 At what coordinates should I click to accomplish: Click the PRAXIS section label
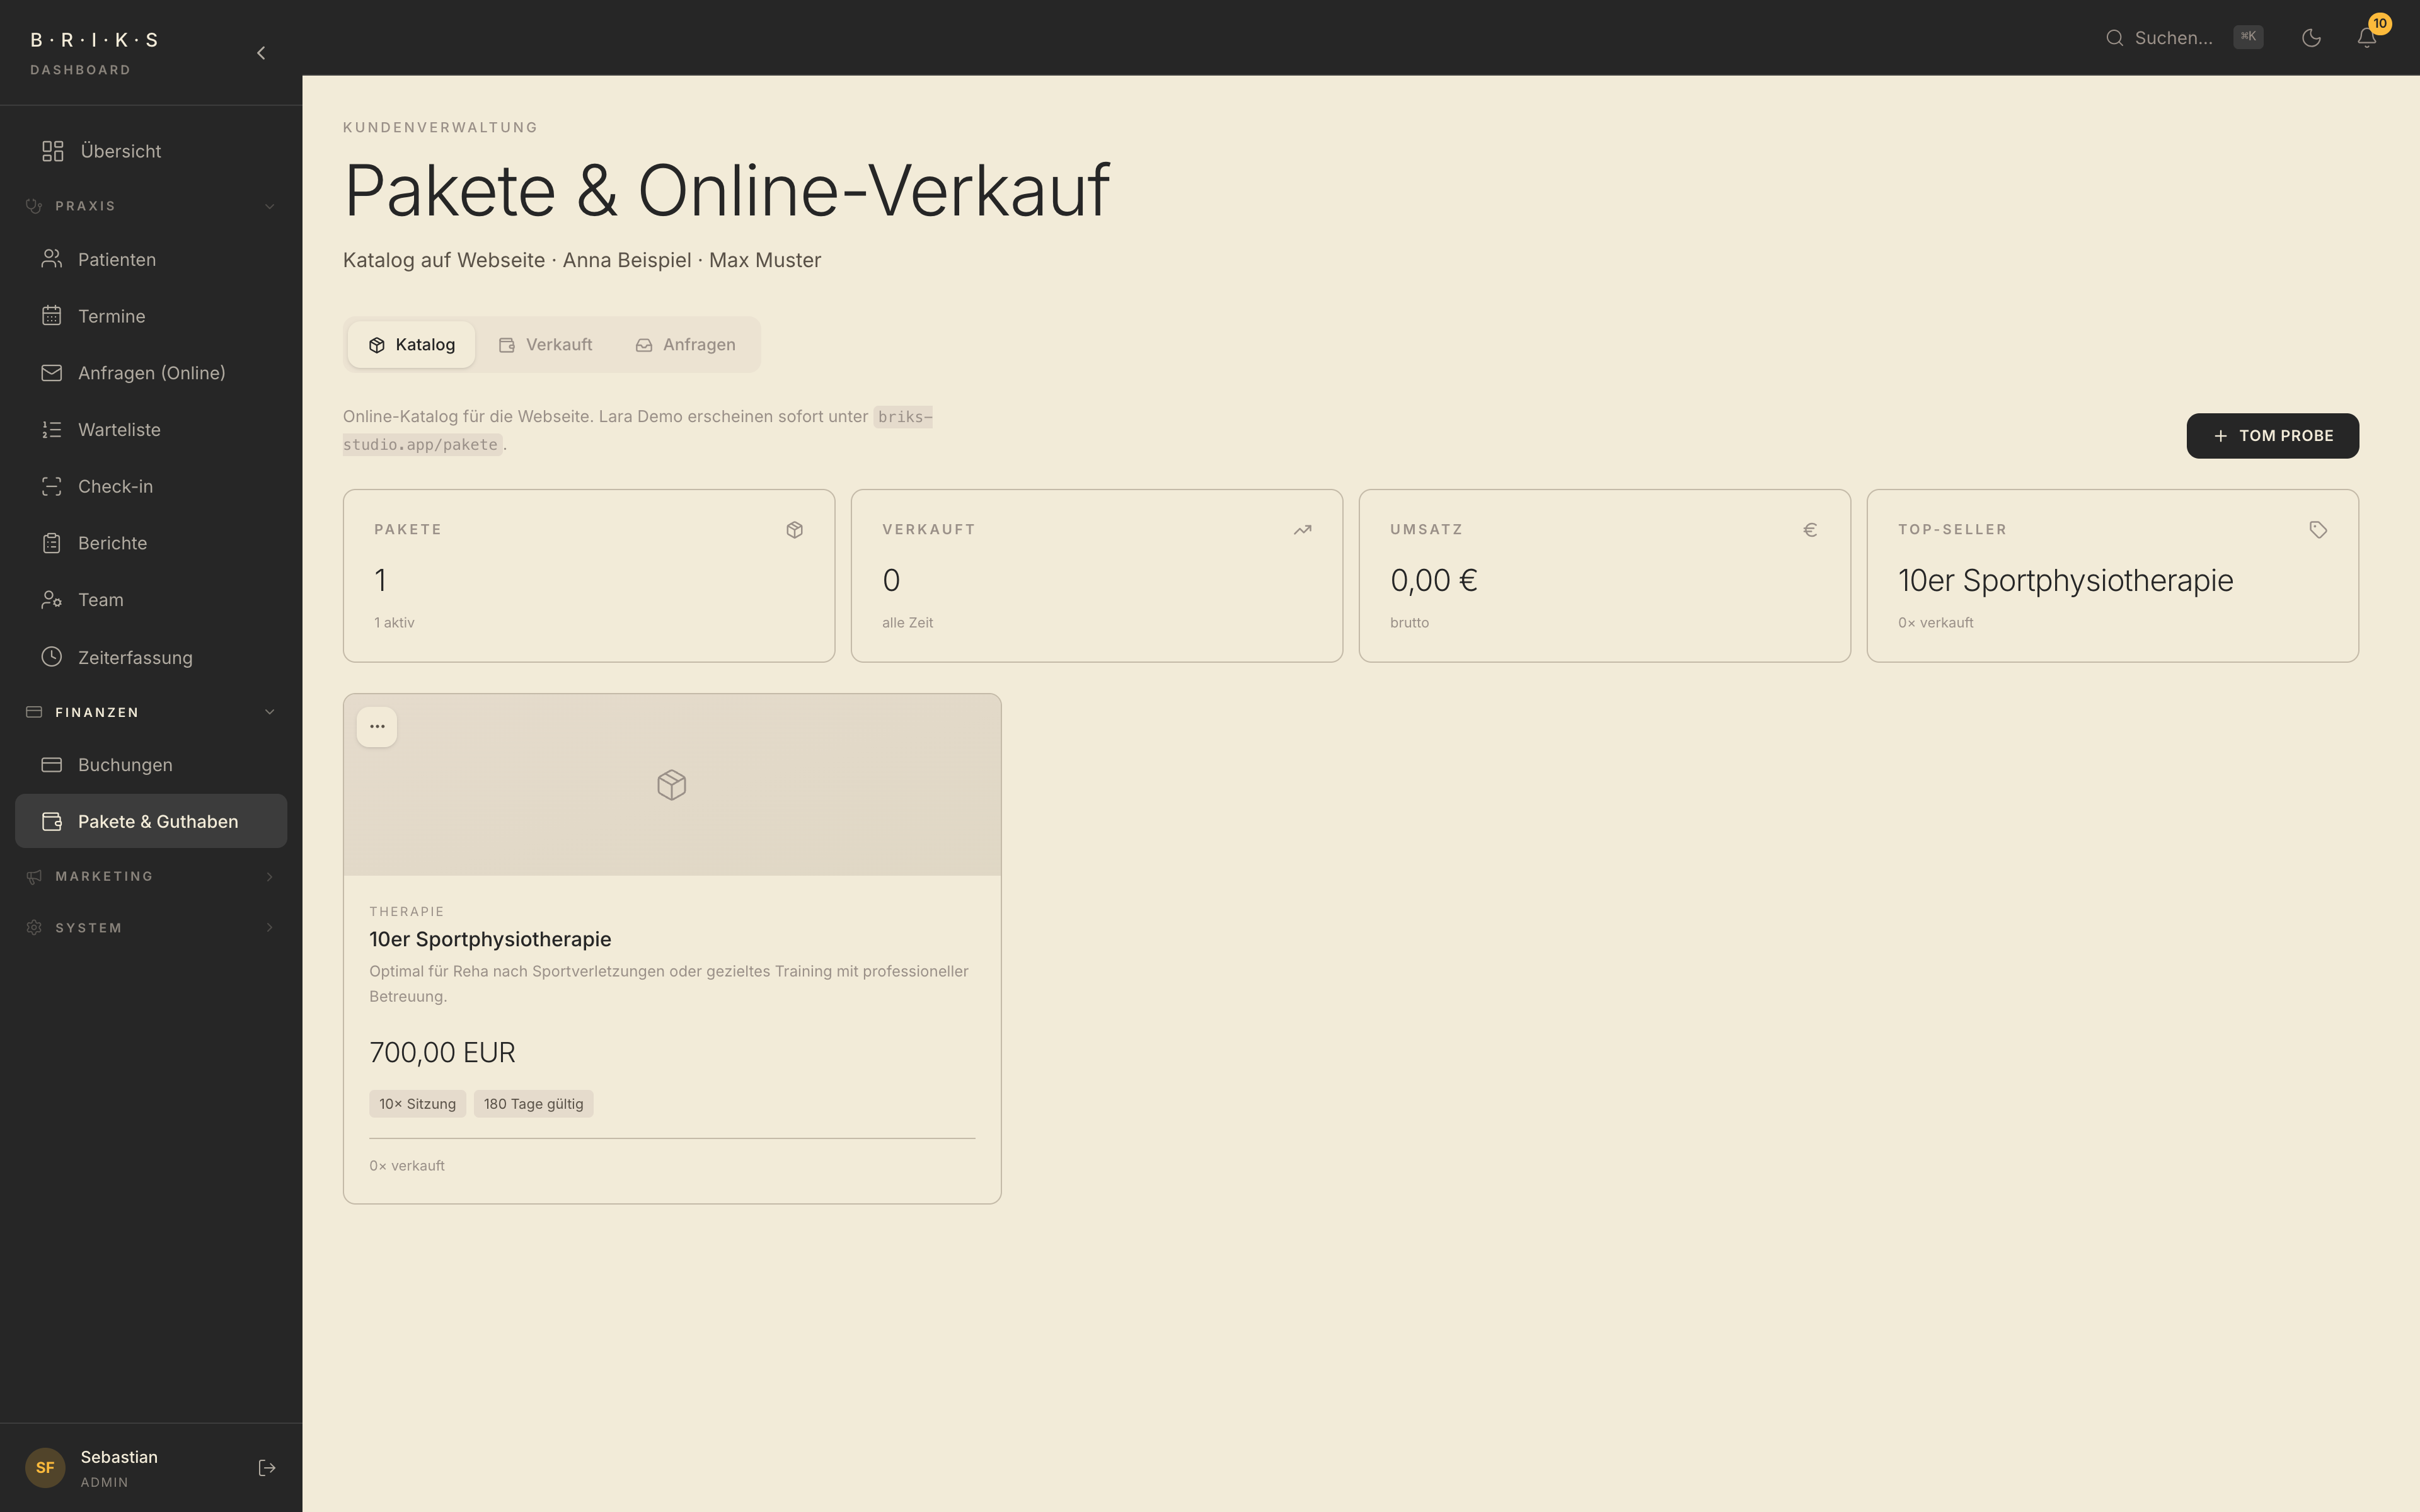[85, 206]
